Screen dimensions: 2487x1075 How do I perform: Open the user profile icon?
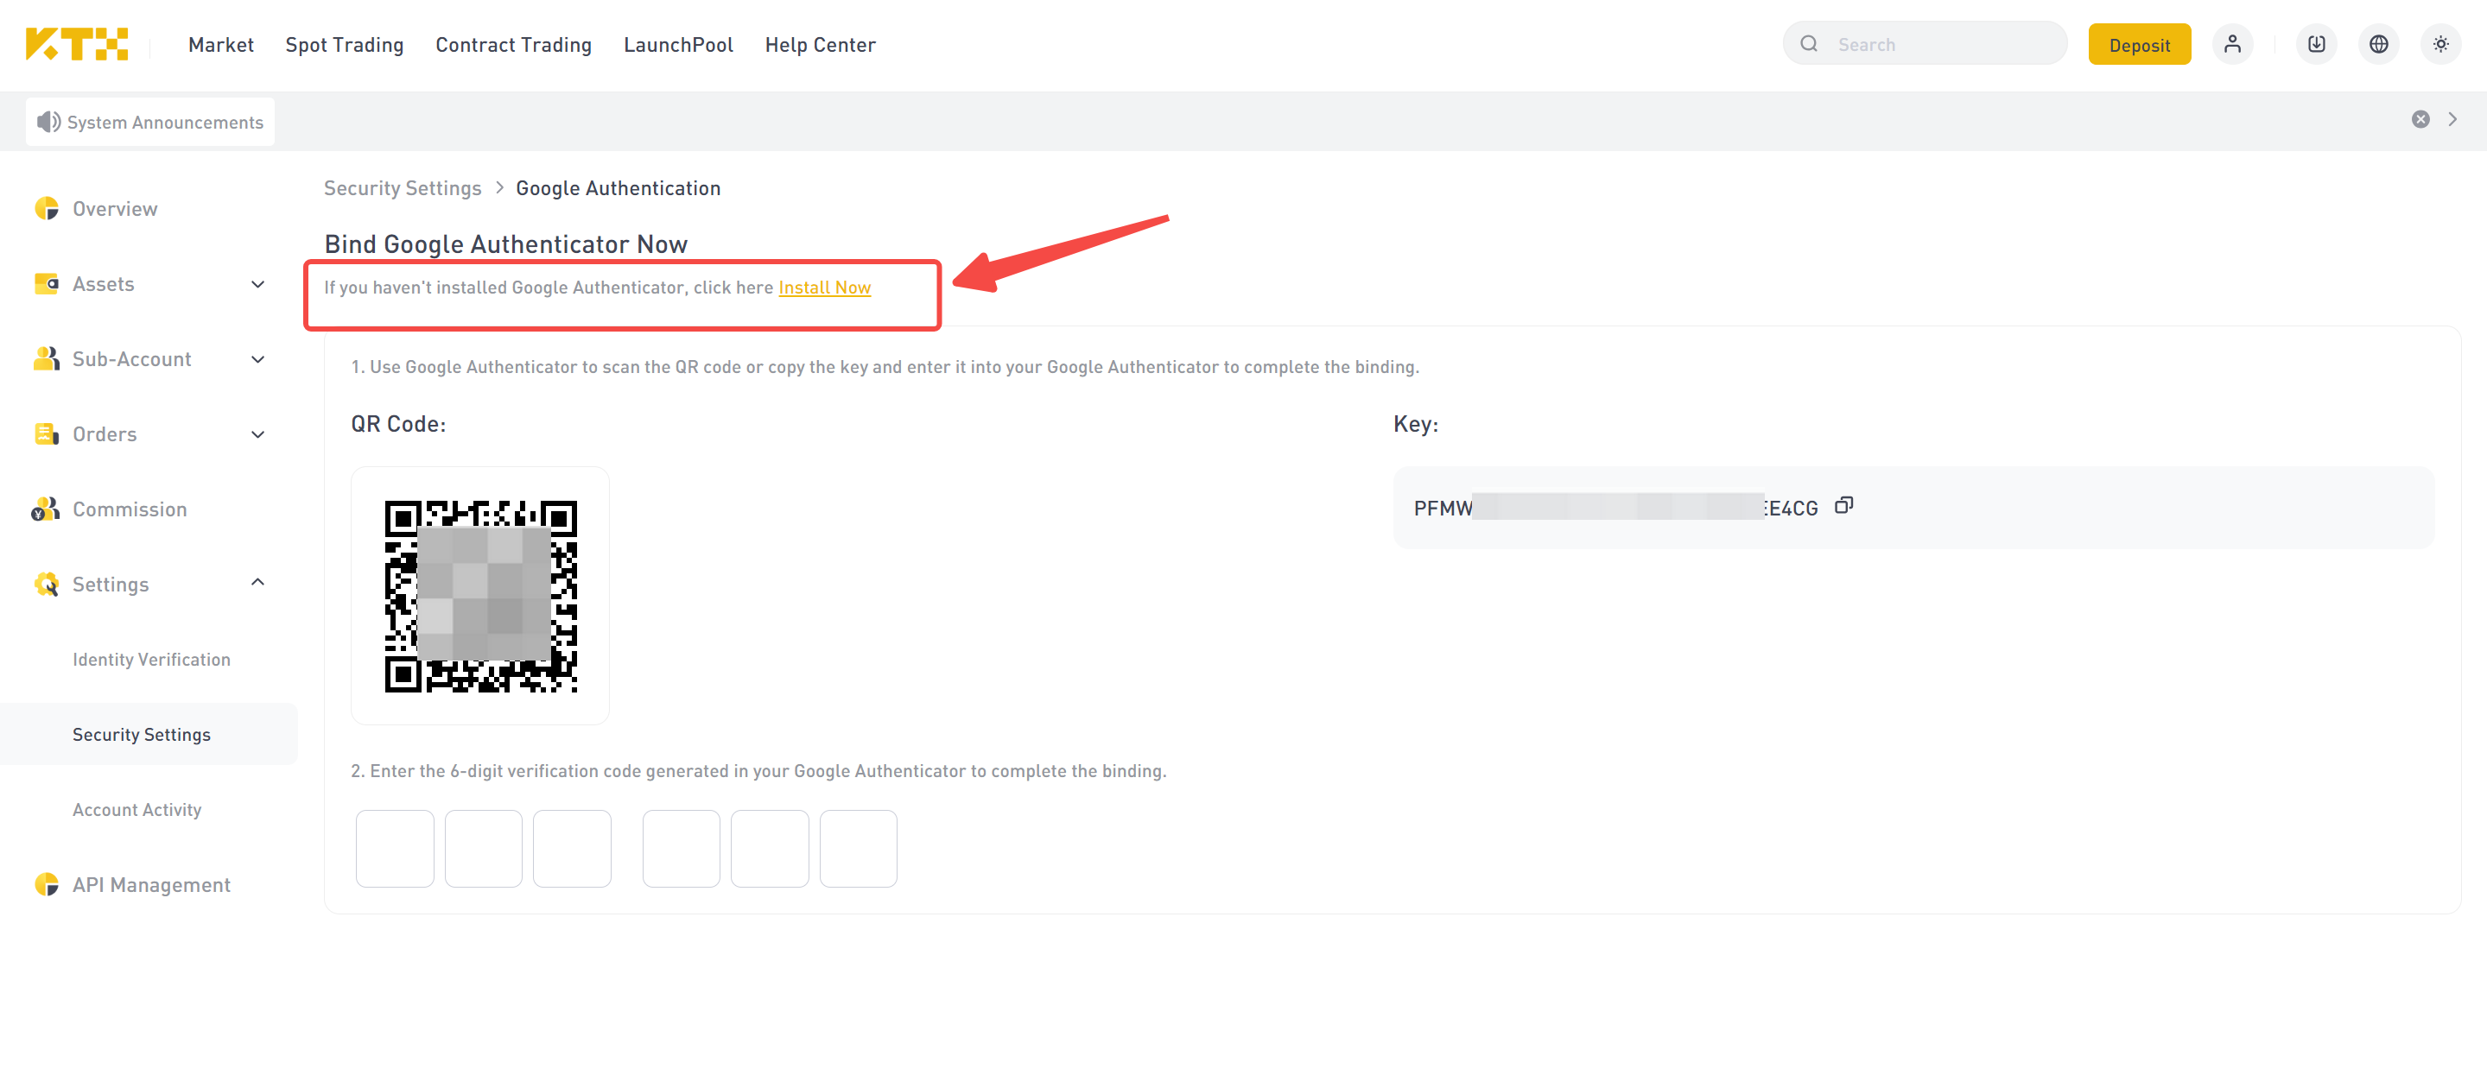click(2232, 44)
